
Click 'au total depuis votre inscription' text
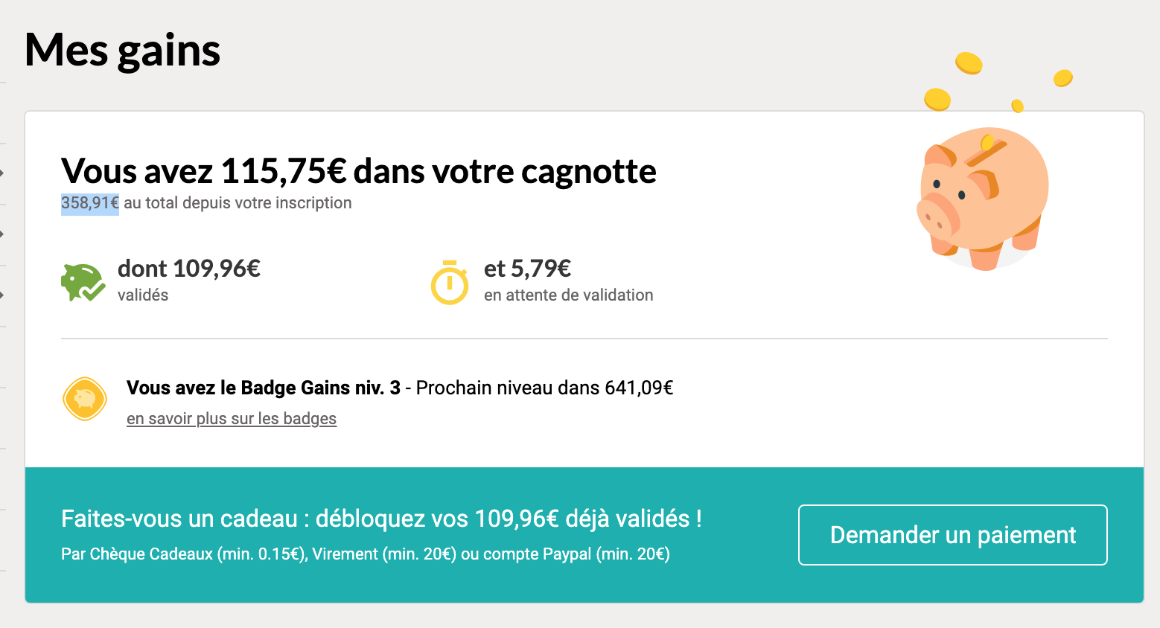tap(238, 203)
